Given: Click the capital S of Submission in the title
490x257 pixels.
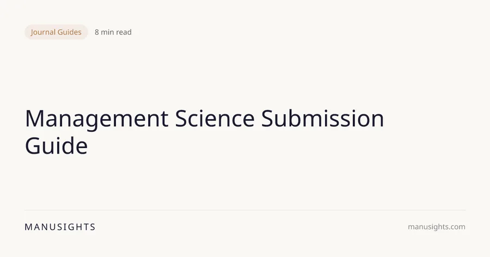Looking at the screenshot, I should coord(267,119).
